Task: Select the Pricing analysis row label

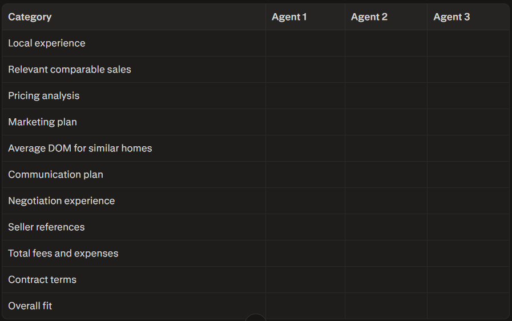Action: (44, 96)
